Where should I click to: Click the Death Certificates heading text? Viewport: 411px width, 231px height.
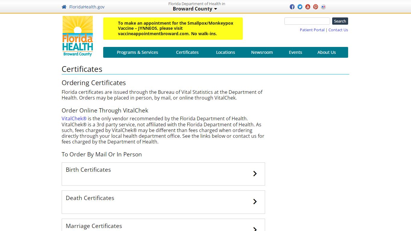coord(90,198)
